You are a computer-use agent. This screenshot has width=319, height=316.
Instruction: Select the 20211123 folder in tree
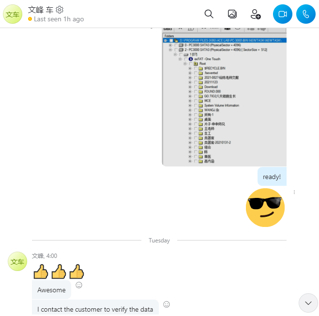[x=211, y=82]
